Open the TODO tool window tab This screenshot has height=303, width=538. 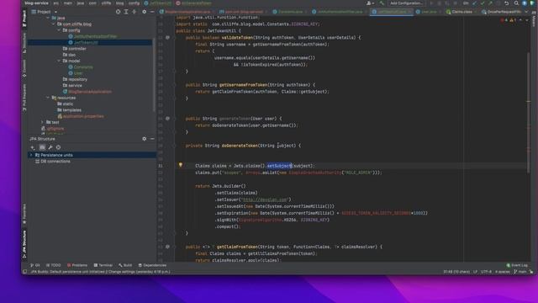(53, 265)
